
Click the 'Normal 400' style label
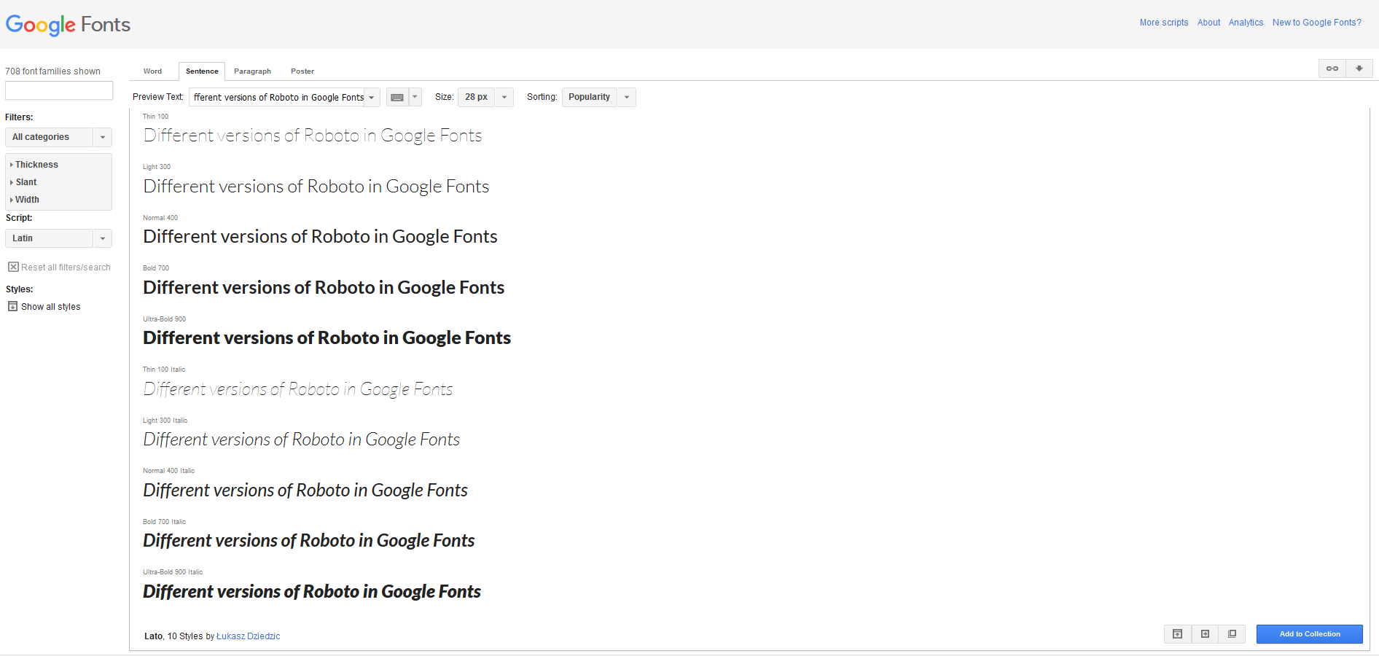pos(160,218)
